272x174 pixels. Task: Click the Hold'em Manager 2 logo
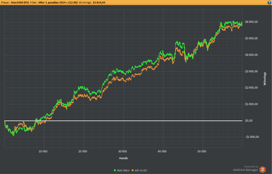click(x=262, y=169)
